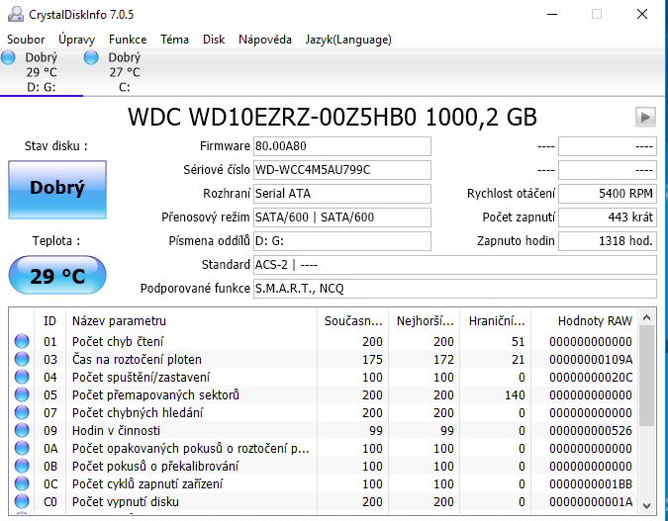Viewport: 668px width, 521px height.
Task: Select the row Počet chybných hledání
Action: pyautogui.click(x=324, y=413)
